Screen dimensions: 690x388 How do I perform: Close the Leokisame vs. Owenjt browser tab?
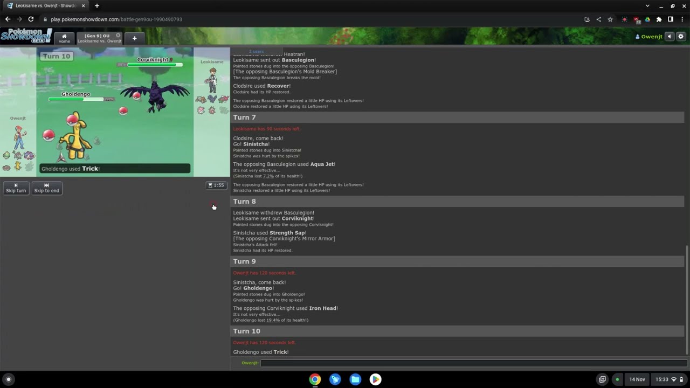tap(84, 6)
